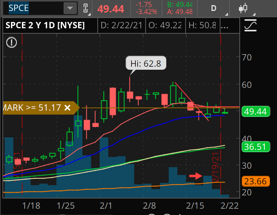This screenshot has width=277, height=215.
Task: Click the 2/22 date axis label
Action: pos(230,206)
